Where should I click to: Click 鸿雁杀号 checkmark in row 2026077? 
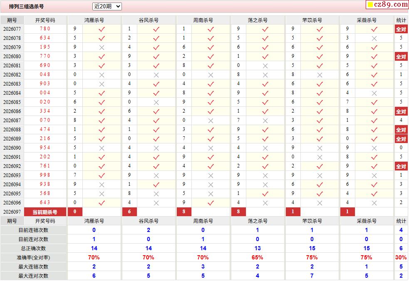[x=102, y=29]
